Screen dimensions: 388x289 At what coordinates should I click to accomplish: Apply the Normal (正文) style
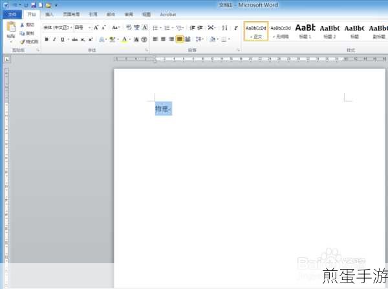click(x=256, y=31)
